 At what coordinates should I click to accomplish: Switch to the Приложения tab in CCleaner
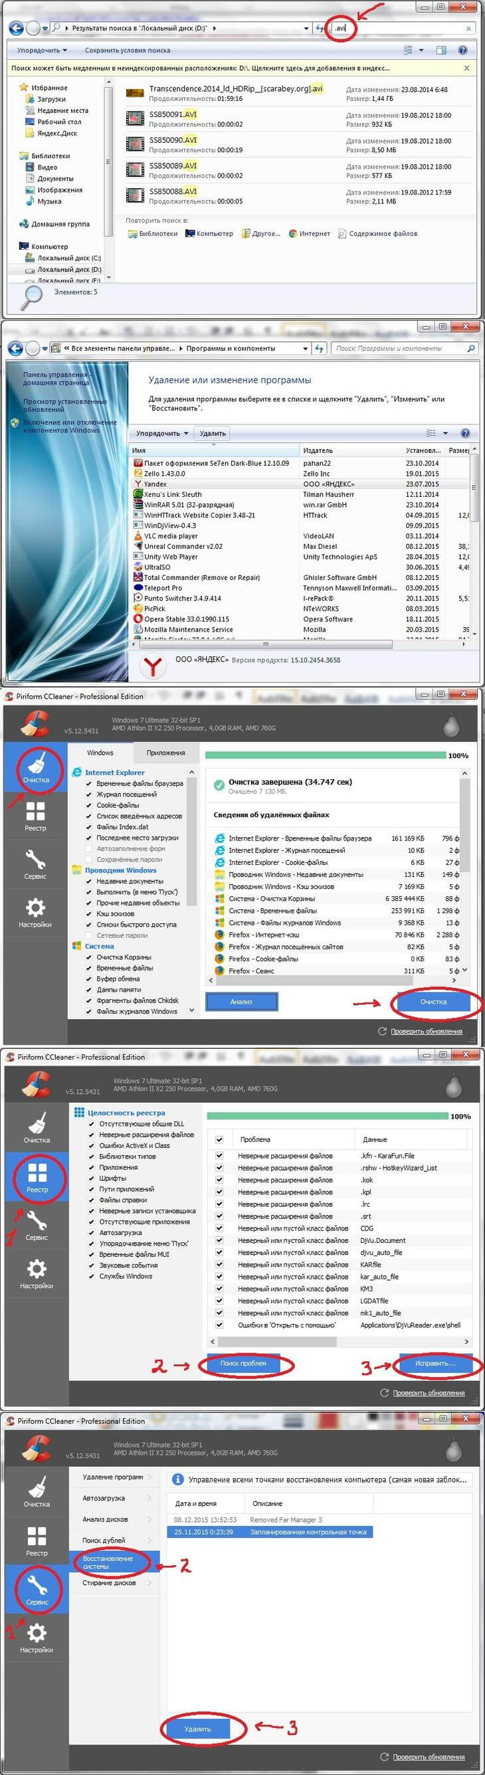(166, 753)
